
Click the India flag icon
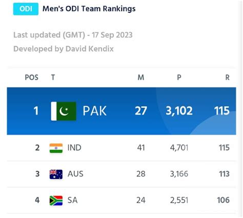[x=56, y=148]
